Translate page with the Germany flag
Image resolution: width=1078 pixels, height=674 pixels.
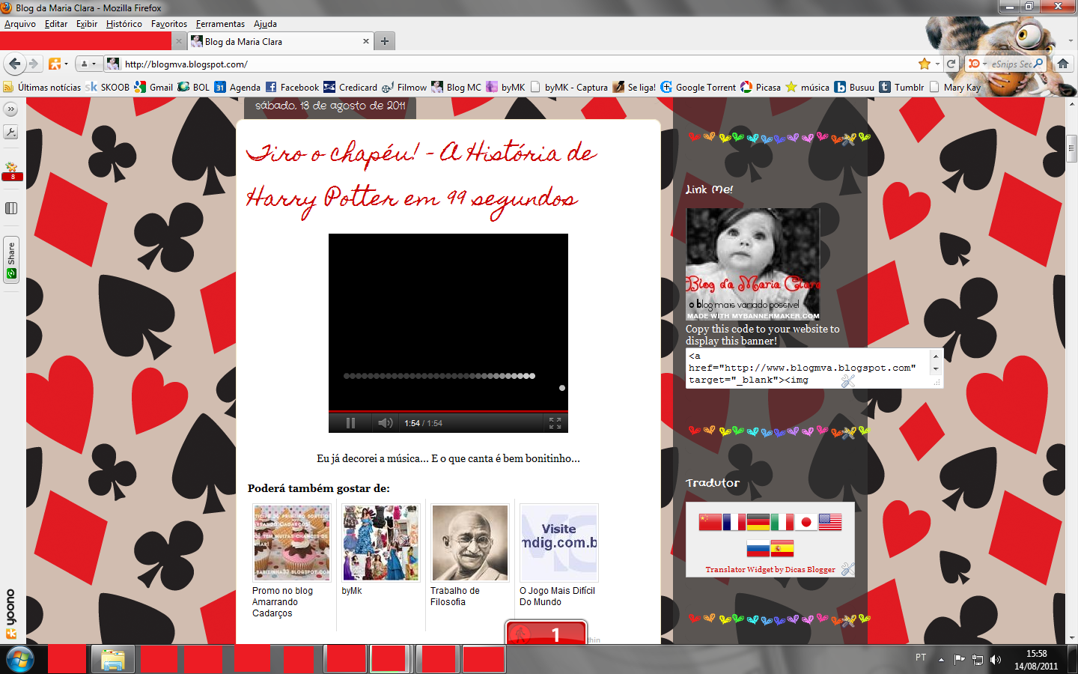(758, 522)
